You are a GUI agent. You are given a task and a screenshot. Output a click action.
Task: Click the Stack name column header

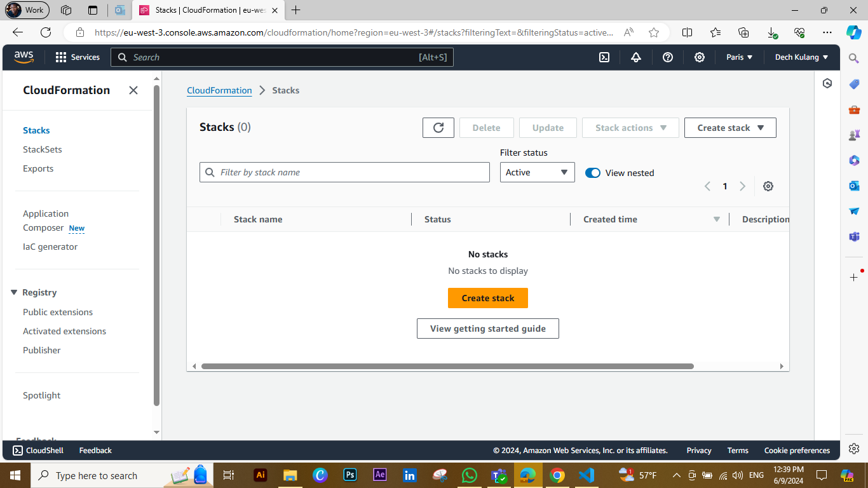point(258,219)
